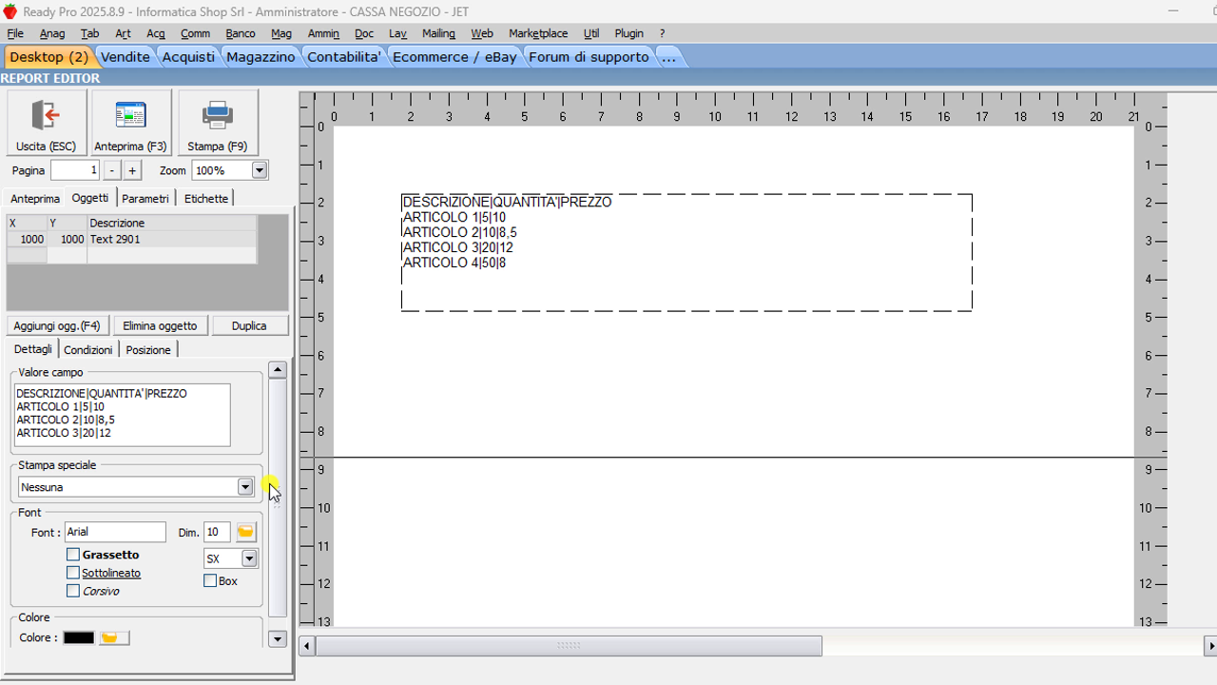Click the black Colore swatch
Viewport: 1217px width, 685px height.
(x=78, y=637)
